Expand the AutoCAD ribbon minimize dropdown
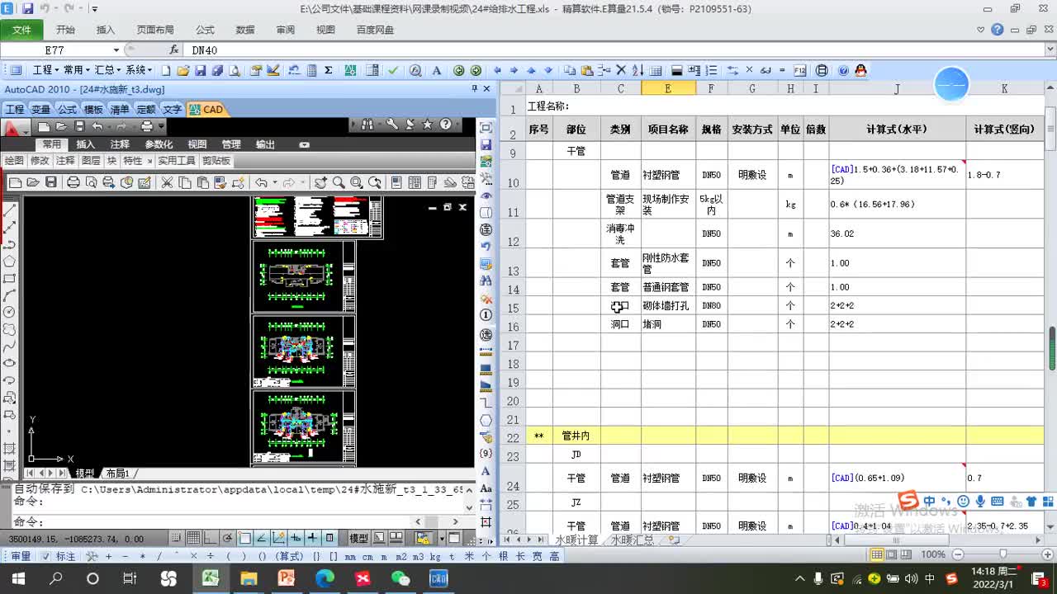The image size is (1057, 594). (304, 144)
